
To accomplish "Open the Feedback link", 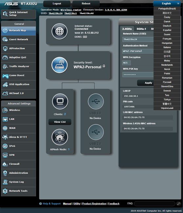I will tap(114, 203).
